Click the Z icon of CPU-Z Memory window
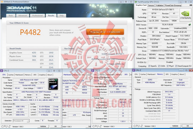This screenshot has height=129, width=193. pyautogui.click(x=134, y=70)
